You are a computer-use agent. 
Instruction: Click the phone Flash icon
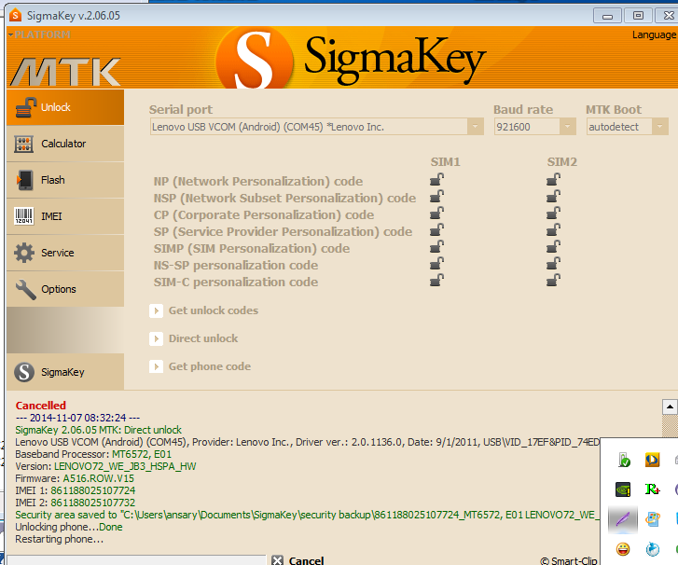[24, 180]
